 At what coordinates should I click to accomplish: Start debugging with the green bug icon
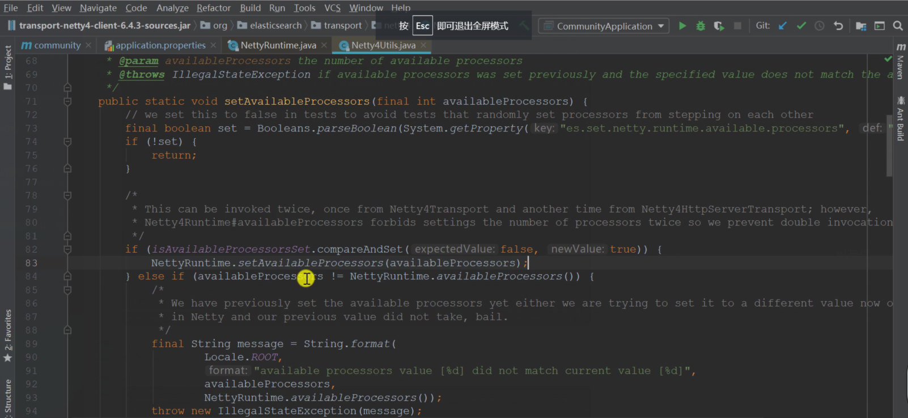pos(701,26)
